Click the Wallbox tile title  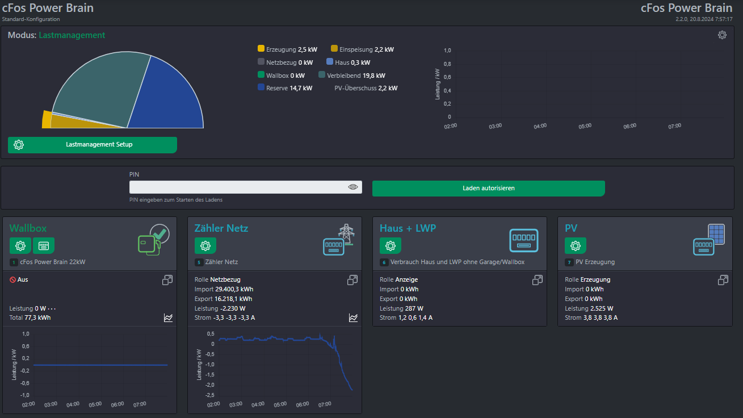click(x=28, y=228)
